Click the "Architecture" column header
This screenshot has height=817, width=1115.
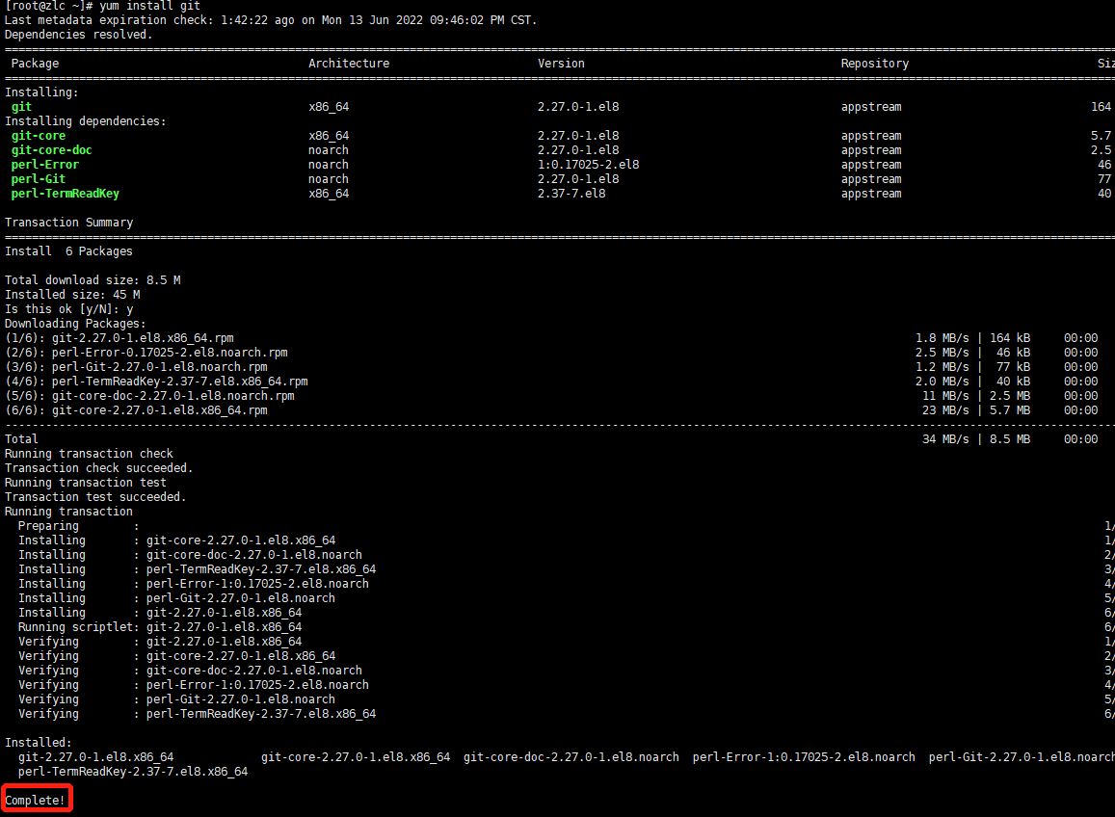pos(349,64)
